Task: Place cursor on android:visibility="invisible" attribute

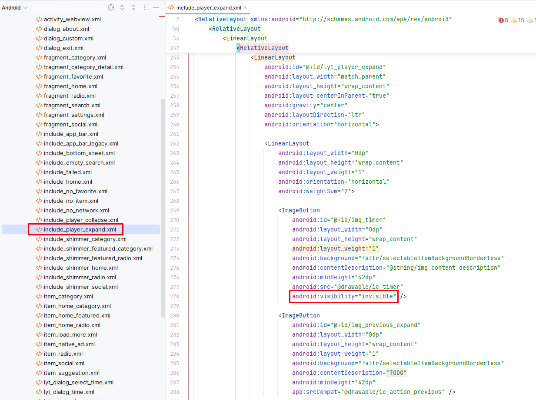Action: (x=344, y=296)
